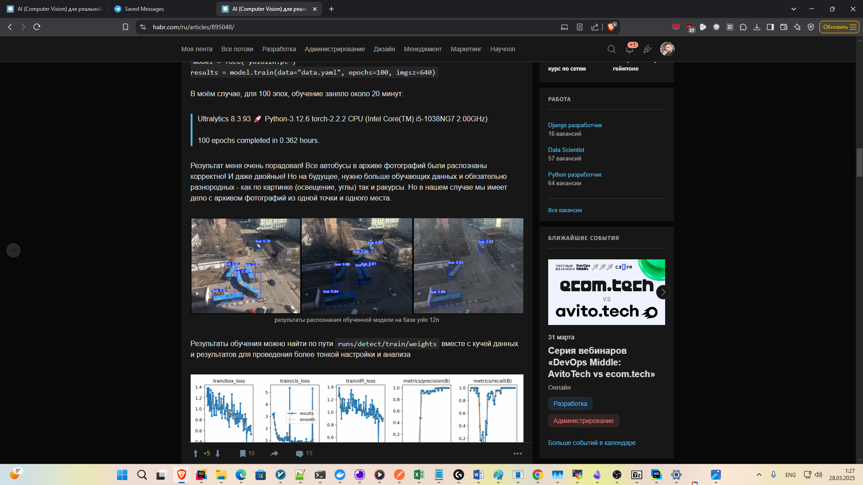Image resolution: width=863 pixels, height=485 pixels.
Task: Click the write-a-post pen icon
Action: click(648, 49)
